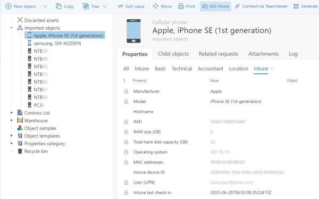This screenshot has height=199, width=319.
Task: Select Discarded assets in the tree
Action: point(41,20)
